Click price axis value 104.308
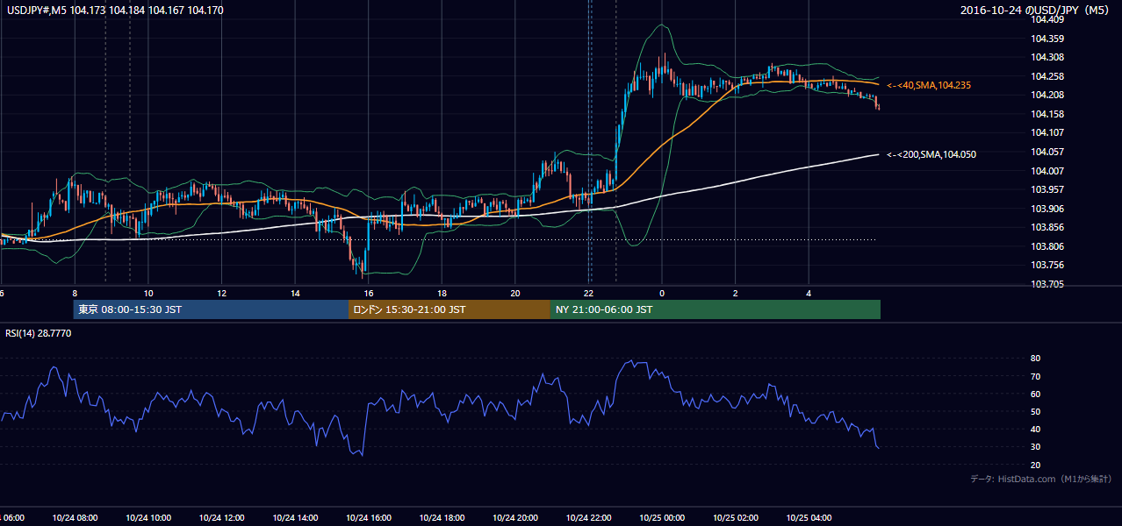 coord(1048,57)
